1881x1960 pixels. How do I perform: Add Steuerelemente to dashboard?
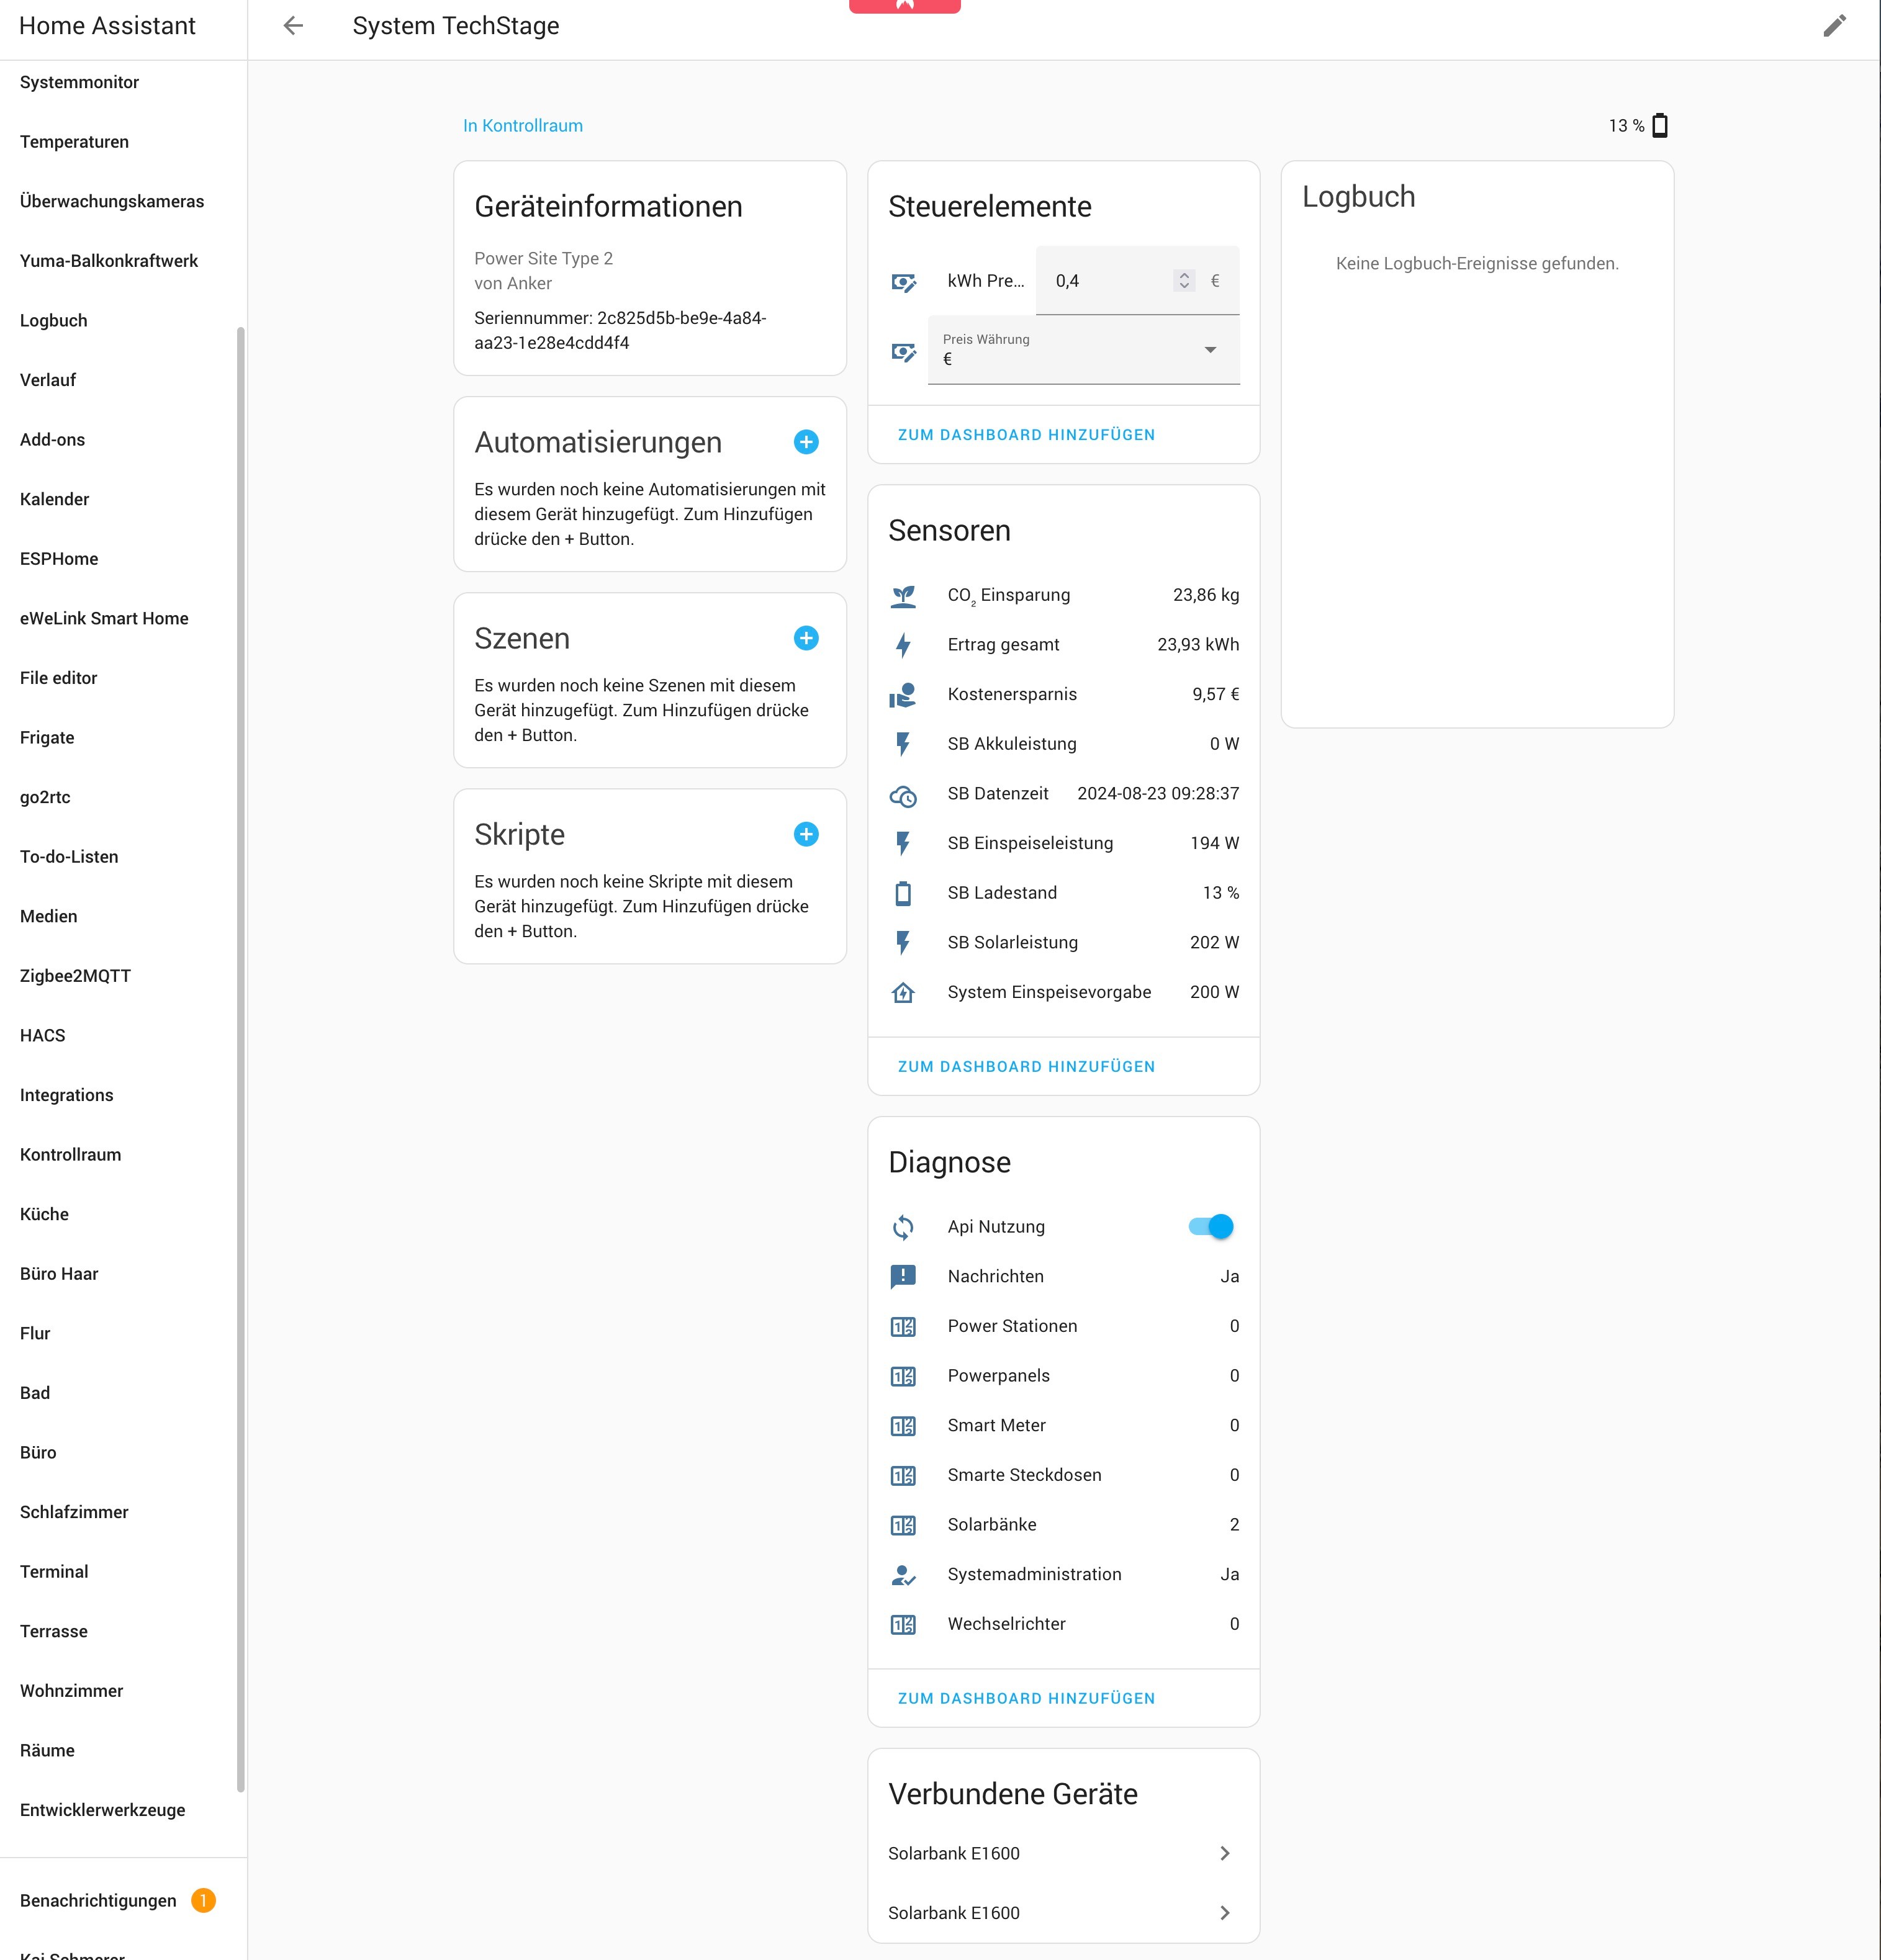1026,435
